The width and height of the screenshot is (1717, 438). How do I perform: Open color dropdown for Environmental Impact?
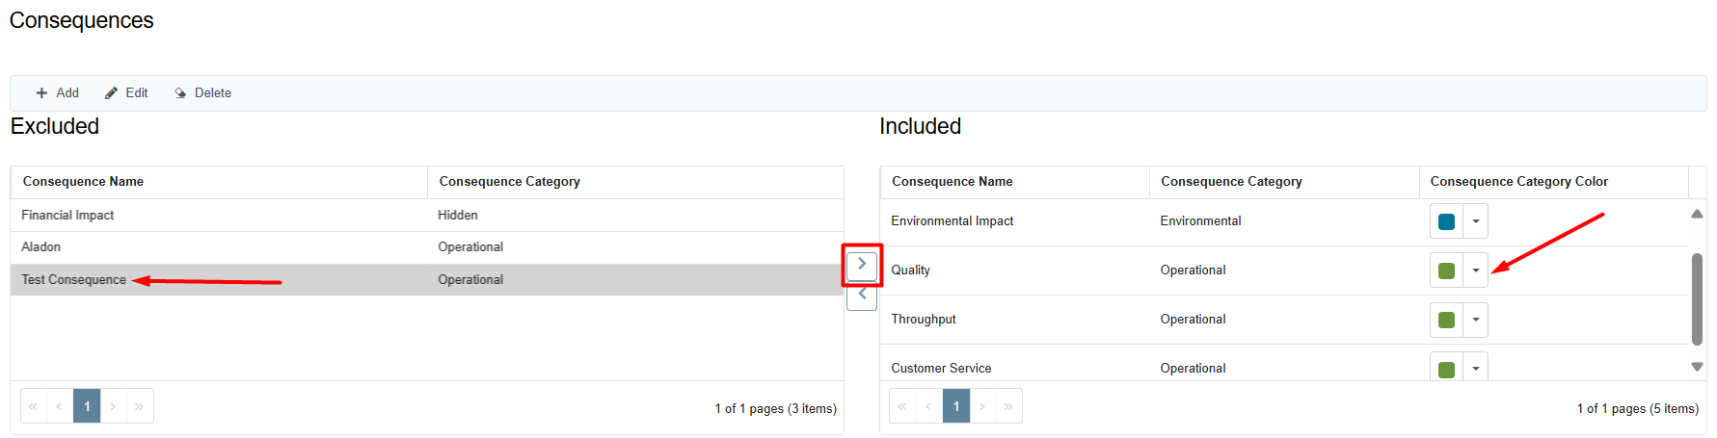(x=1475, y=221)
